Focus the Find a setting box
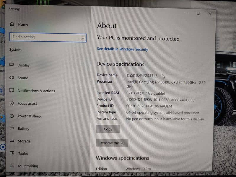The image size is (236, 177). pos(48,37)
